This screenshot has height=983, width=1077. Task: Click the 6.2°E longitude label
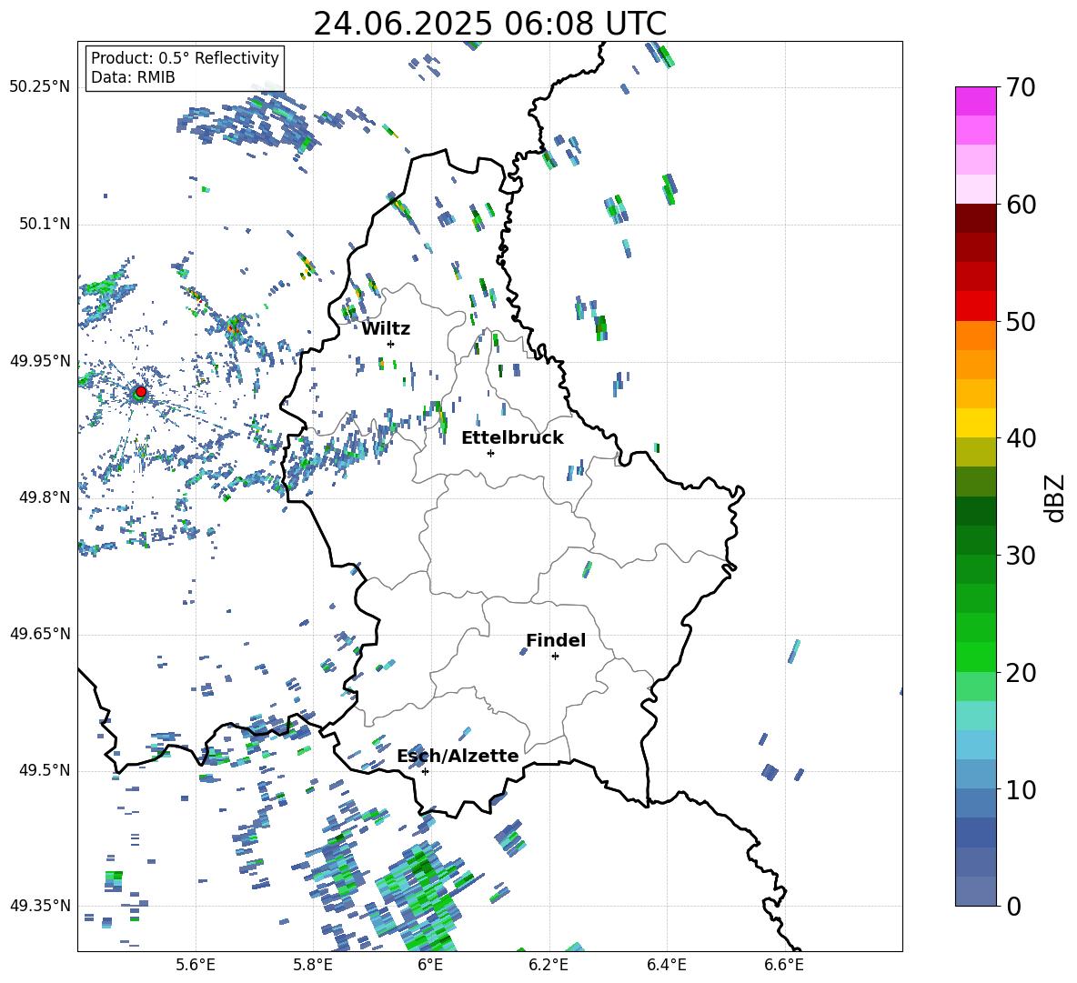(549, 965)
